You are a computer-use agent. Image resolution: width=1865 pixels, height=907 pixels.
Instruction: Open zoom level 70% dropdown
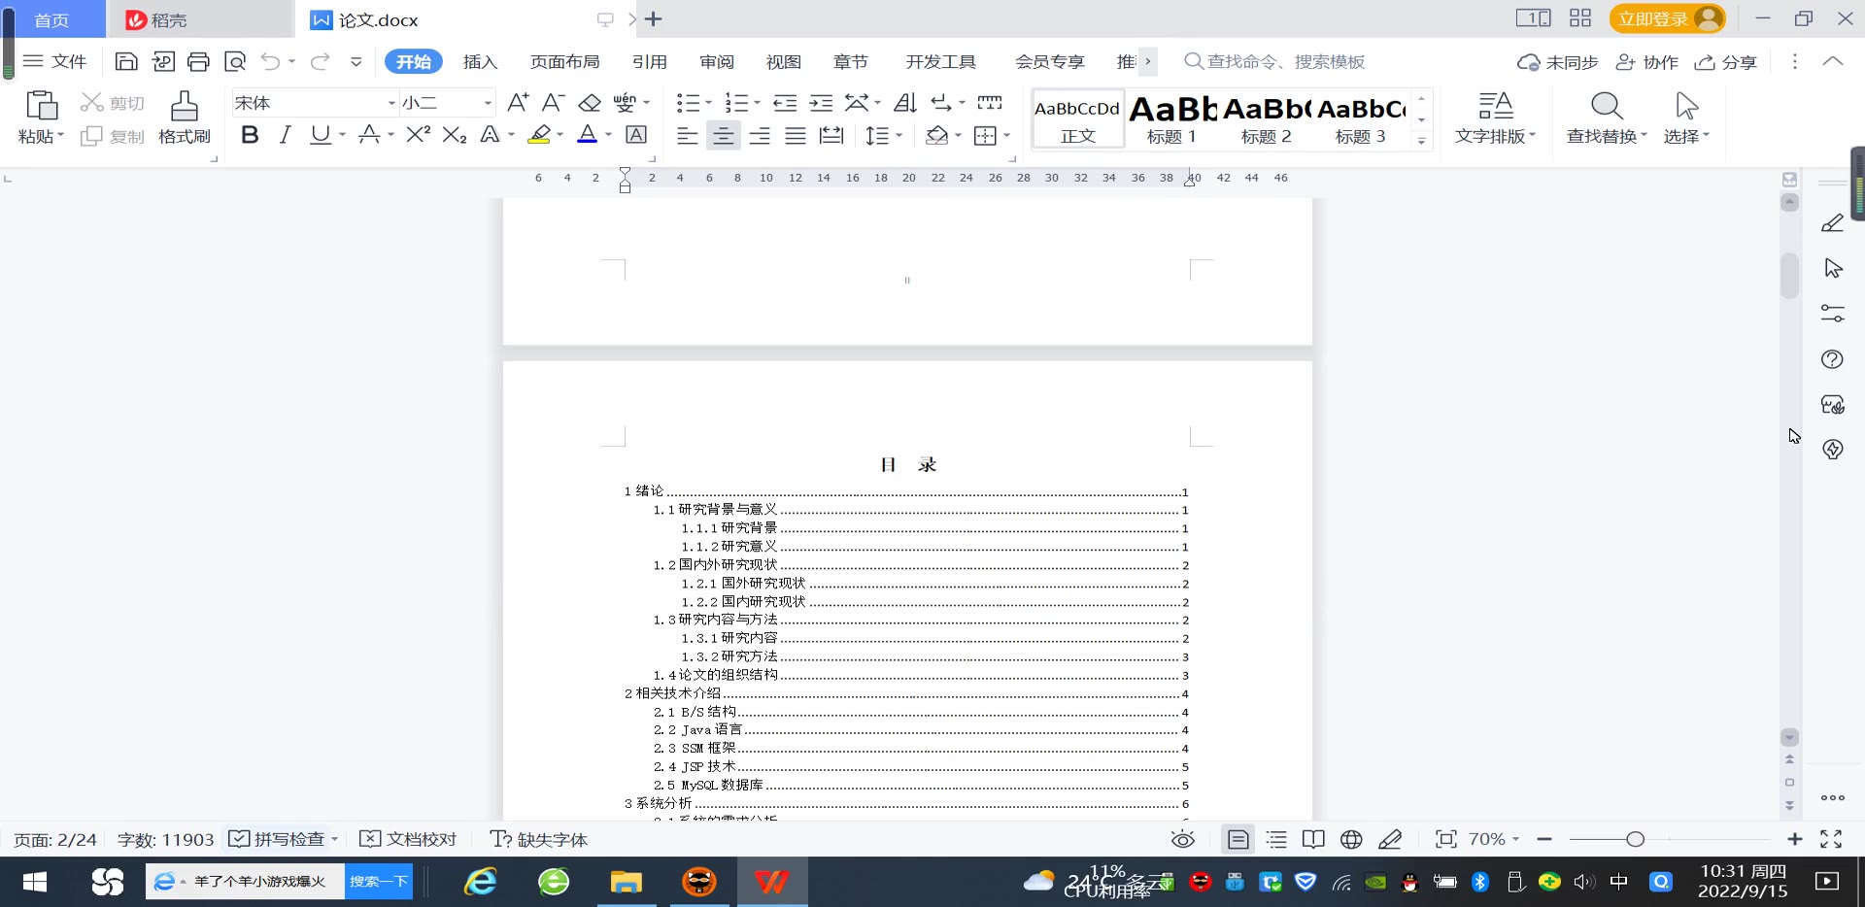coord(1494,839)
